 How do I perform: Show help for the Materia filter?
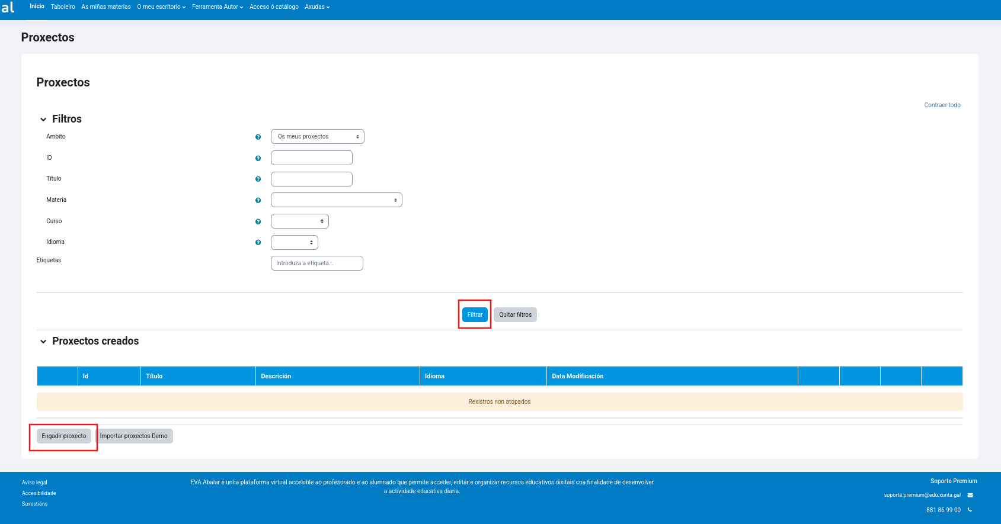click(258, 200)
